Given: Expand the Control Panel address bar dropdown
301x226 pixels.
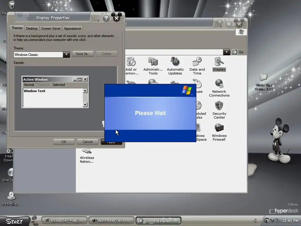Looking at the screenshot, I should point(227,52).
